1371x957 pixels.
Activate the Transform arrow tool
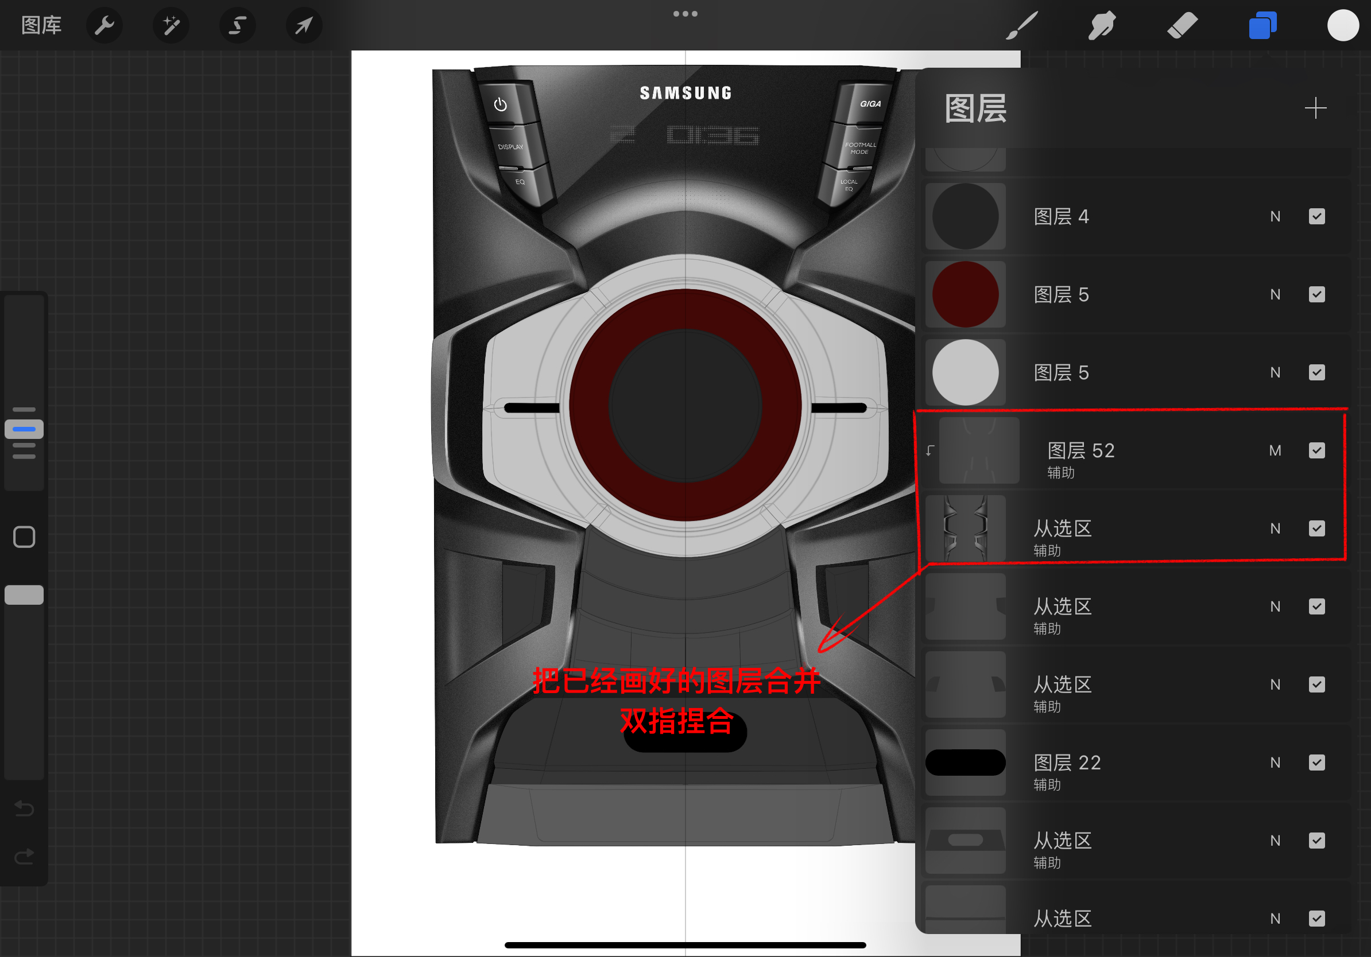[x=304, y=25]
